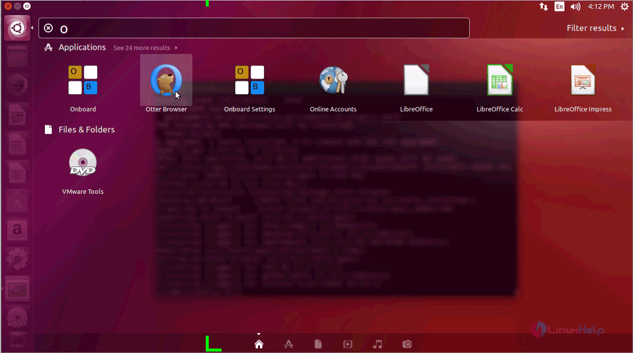Click the Ubuntu Dash home button
Viewport: 633px width, 353px height.
[17, 28]
